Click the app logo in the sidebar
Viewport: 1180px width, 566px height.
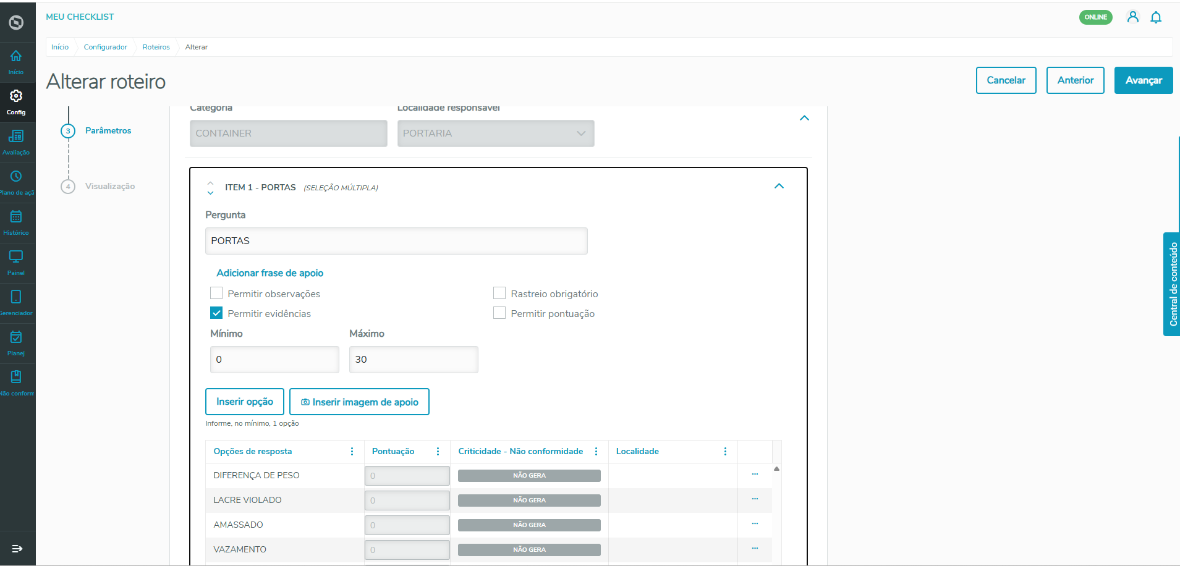[x=17, y=23]
